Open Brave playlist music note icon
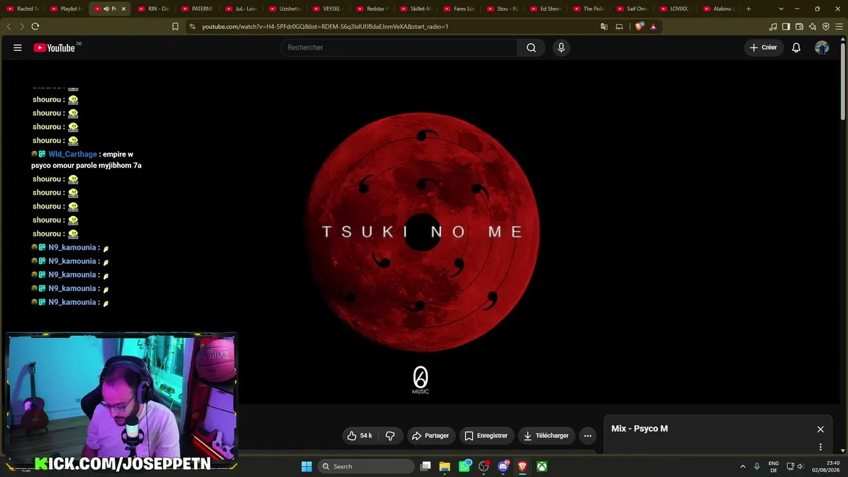This screenshot has width=848, height=477. pos(773,26)
